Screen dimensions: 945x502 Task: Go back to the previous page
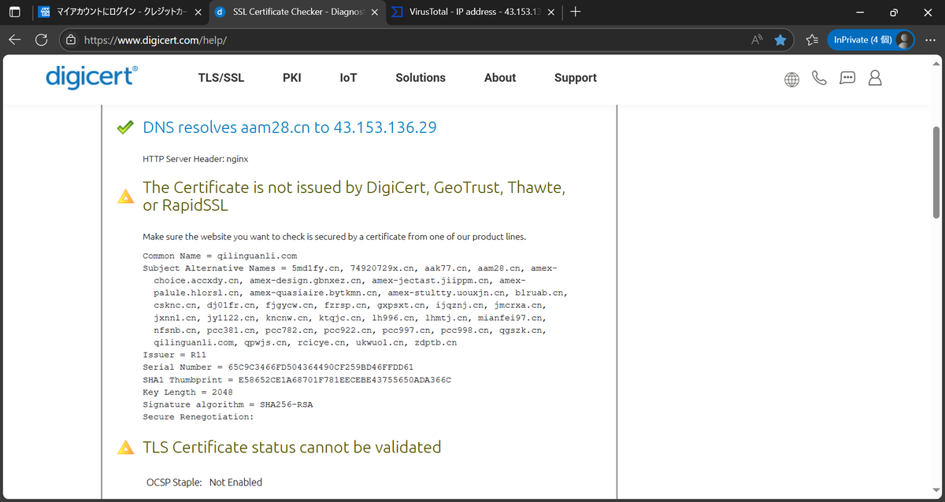[x=15, y=39]
